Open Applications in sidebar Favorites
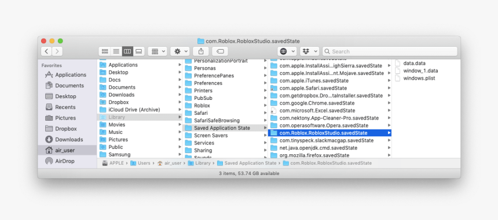Viewport: 498px width, 220px height. [66, 74]
